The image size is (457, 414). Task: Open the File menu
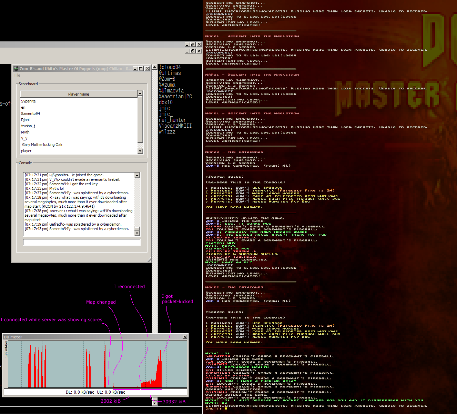pyautogui.click(x=17, y=75)
